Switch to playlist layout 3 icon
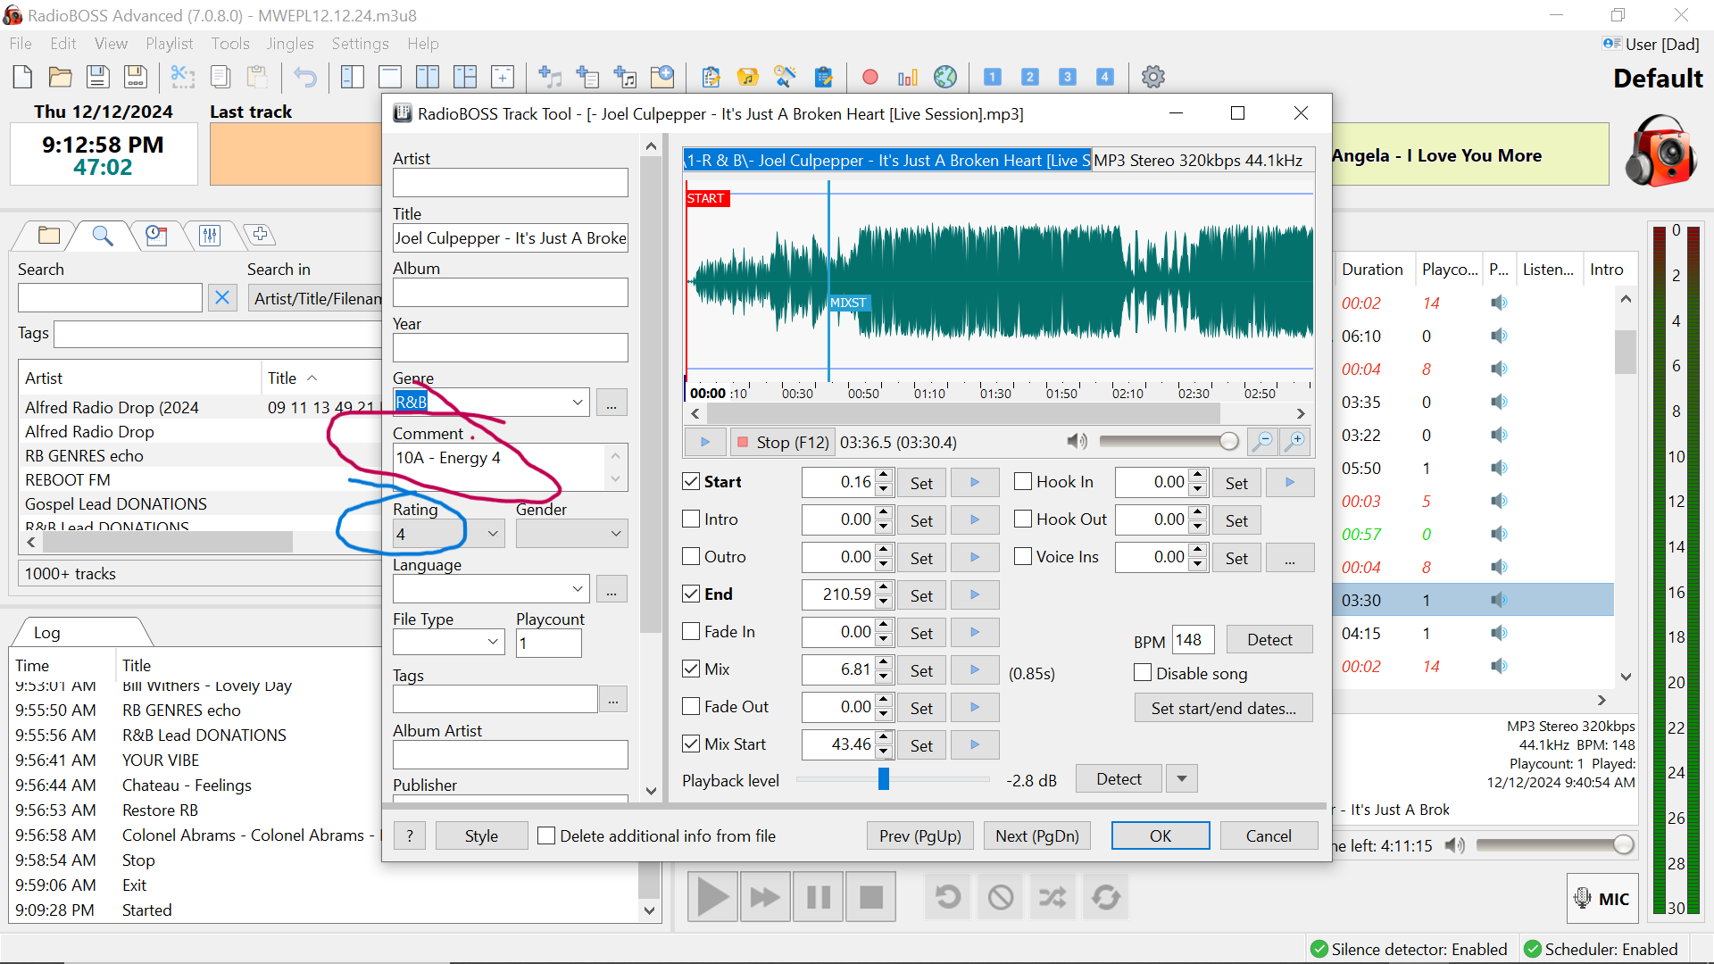The height and width of the screenshot is (964, 1714). [1067, 77]
